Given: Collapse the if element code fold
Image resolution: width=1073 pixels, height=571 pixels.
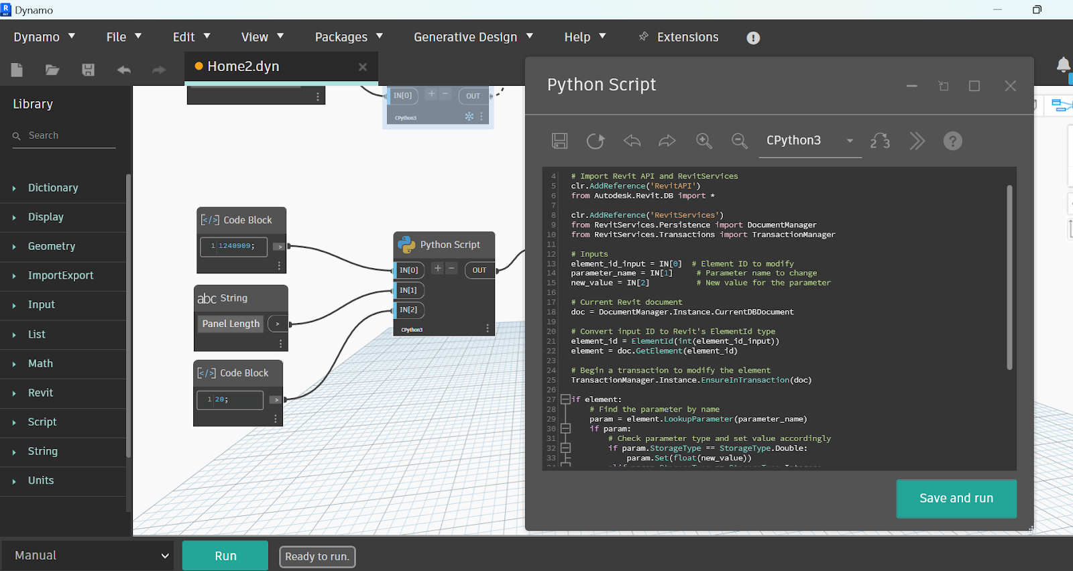Looking at the screenshot, I should point(565,399).
